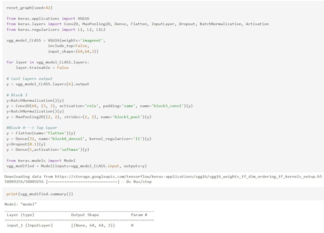Click the MaxPooling2D block3_pool line
Viewport: 324px width, 233px height.
click(x=79, y=116)
